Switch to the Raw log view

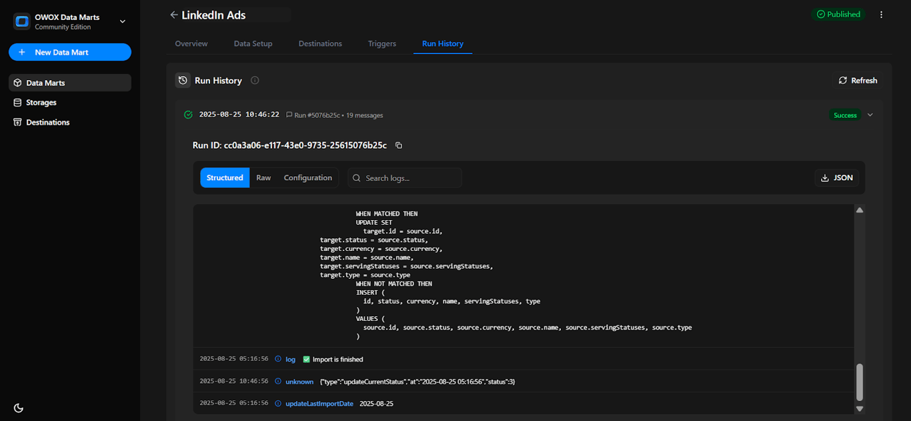click(263, 177)
